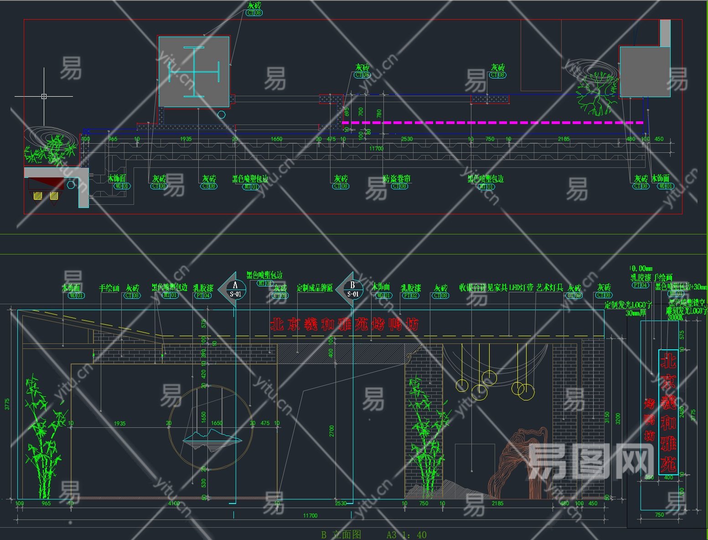Select the 780 dimension in the plan

(379, 113)
